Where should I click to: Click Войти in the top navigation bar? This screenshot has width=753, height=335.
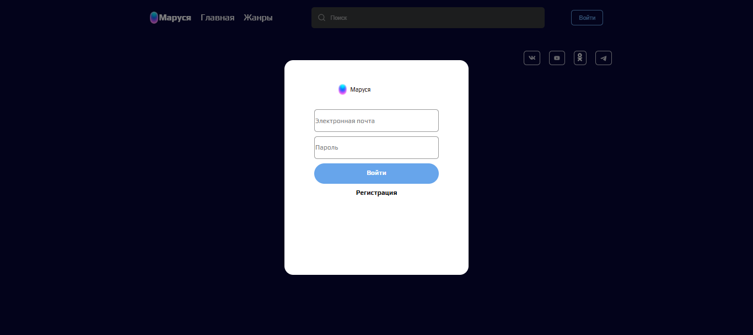pos(587,17)
